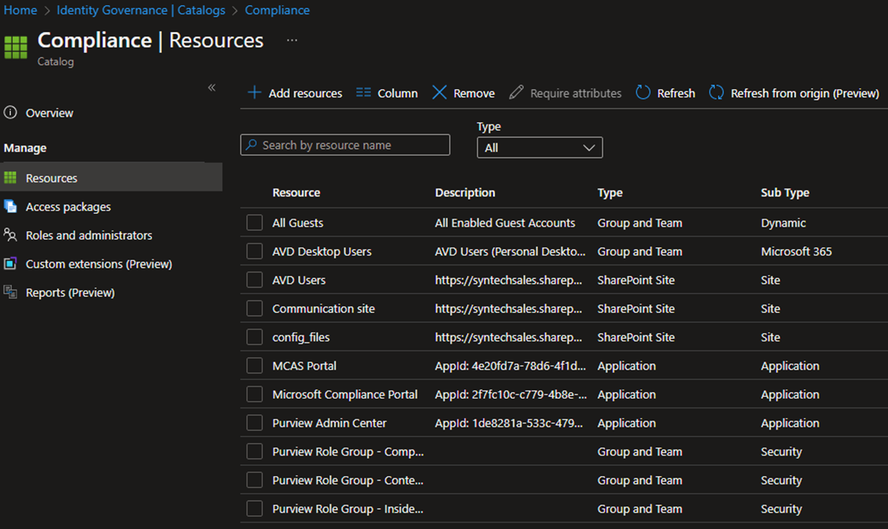Click the Compliance breadcrumb link
Screen dimensions: 888x529
pyautogui.click(x=277, y=10)
